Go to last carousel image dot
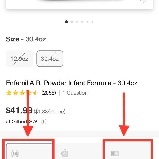 click(92, 22)
